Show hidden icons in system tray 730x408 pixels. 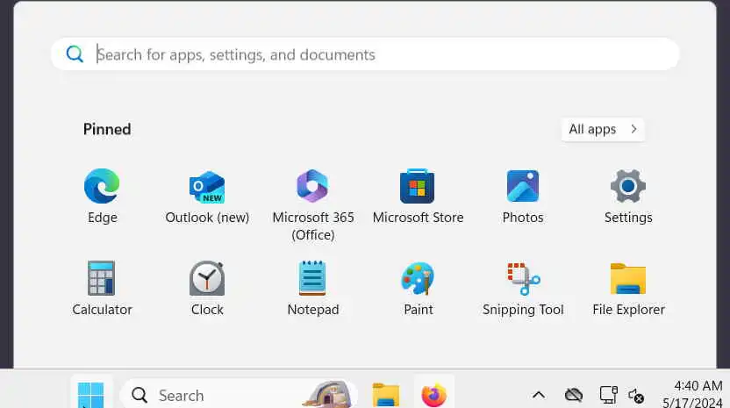tap(539, 395)
